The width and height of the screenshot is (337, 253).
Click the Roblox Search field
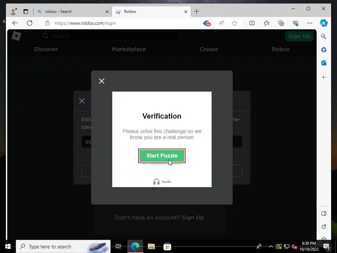coord(110,36)
